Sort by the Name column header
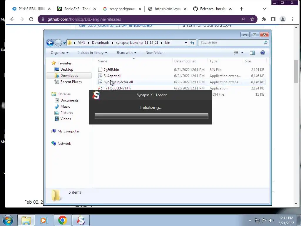 (x=102, y=61)
